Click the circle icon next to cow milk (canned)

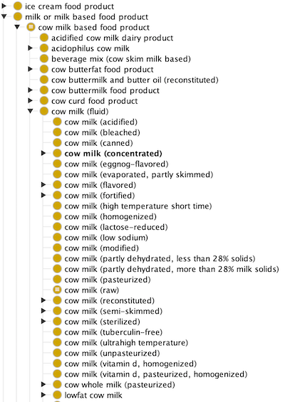pyautogui.click(x=57, y=143)
